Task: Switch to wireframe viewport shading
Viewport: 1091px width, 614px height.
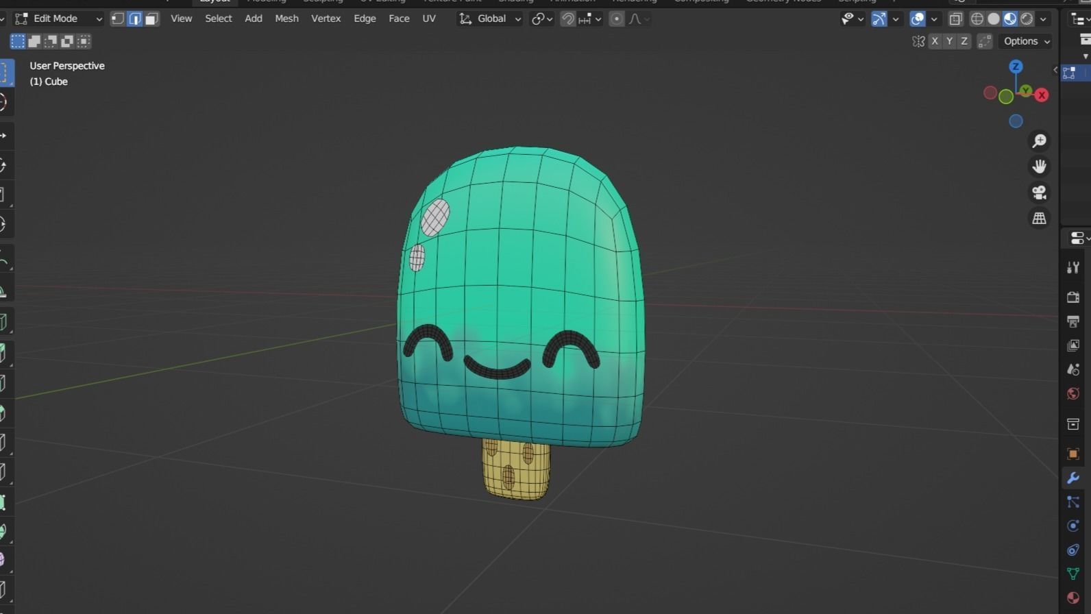Action: (x=977, y=19)
